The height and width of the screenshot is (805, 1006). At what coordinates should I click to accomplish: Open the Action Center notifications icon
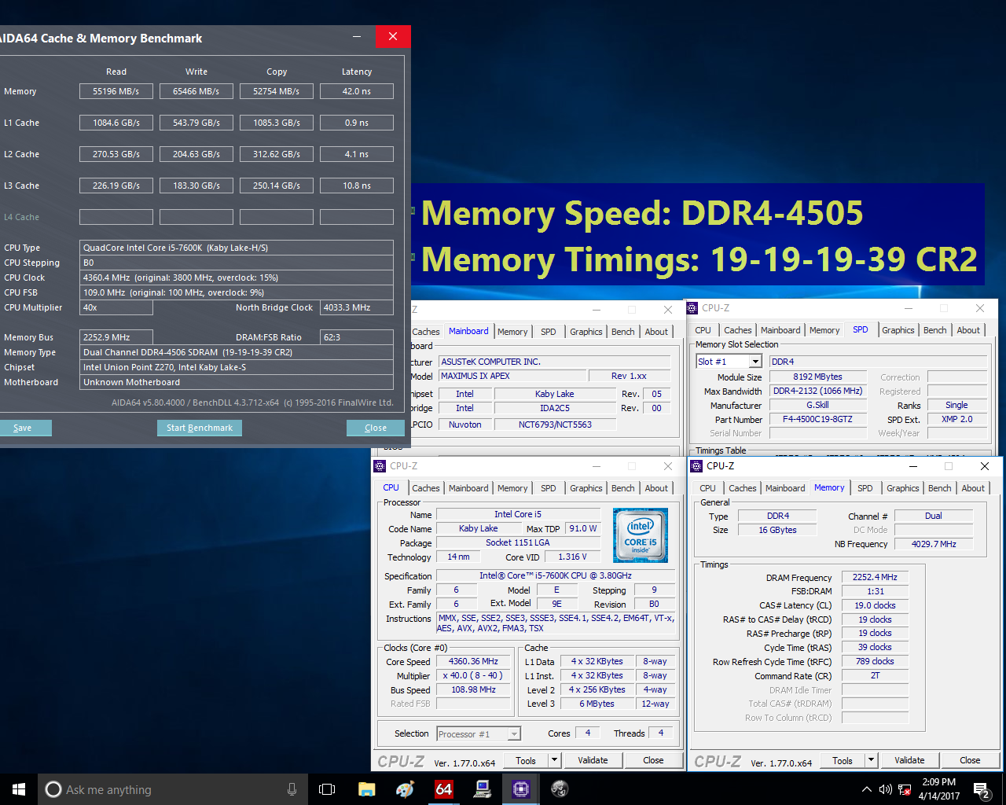coord(981,789)
